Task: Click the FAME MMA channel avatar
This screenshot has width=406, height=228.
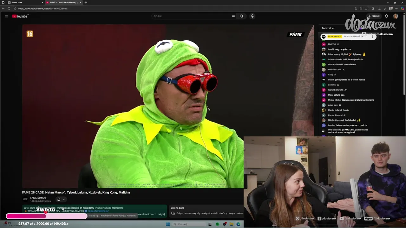Action: [25, 199]
